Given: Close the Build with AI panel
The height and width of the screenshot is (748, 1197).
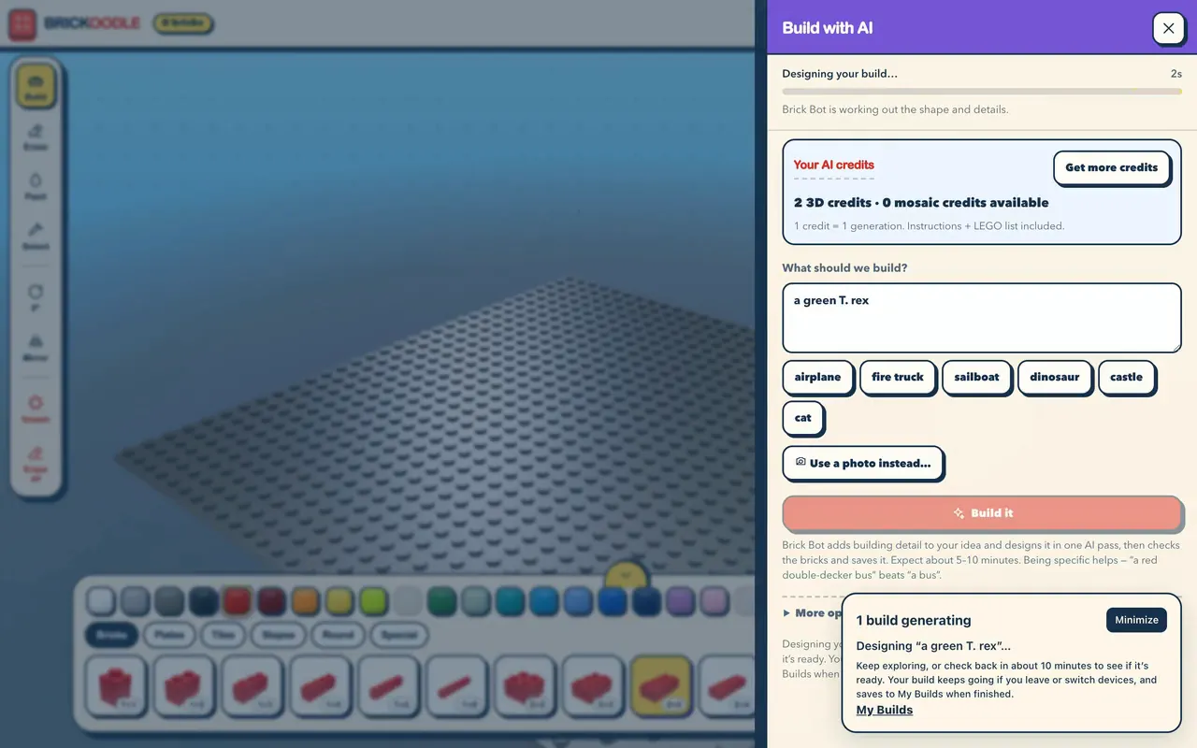Looking at the screenshot, I should (1168, 28).
